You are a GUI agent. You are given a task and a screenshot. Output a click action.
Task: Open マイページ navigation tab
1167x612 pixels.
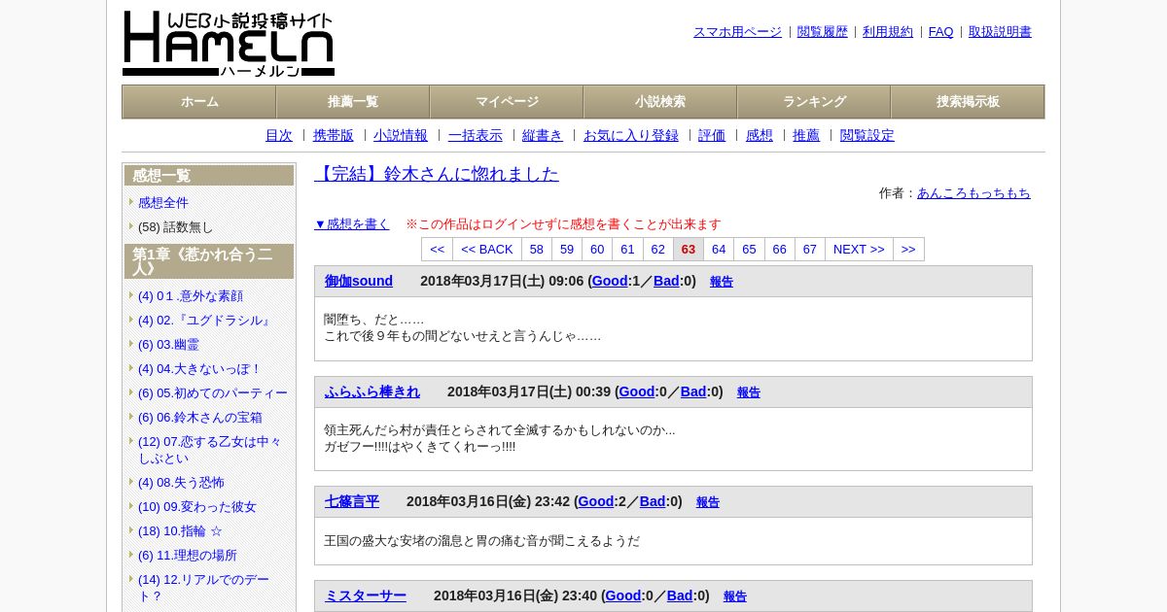point(507,102)
